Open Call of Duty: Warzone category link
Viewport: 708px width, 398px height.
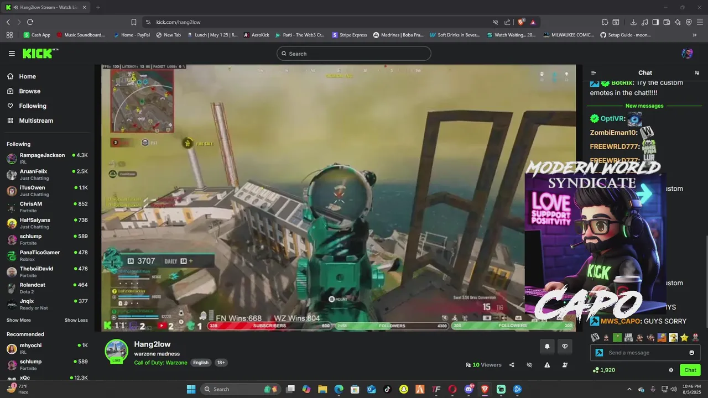[160, 363]
